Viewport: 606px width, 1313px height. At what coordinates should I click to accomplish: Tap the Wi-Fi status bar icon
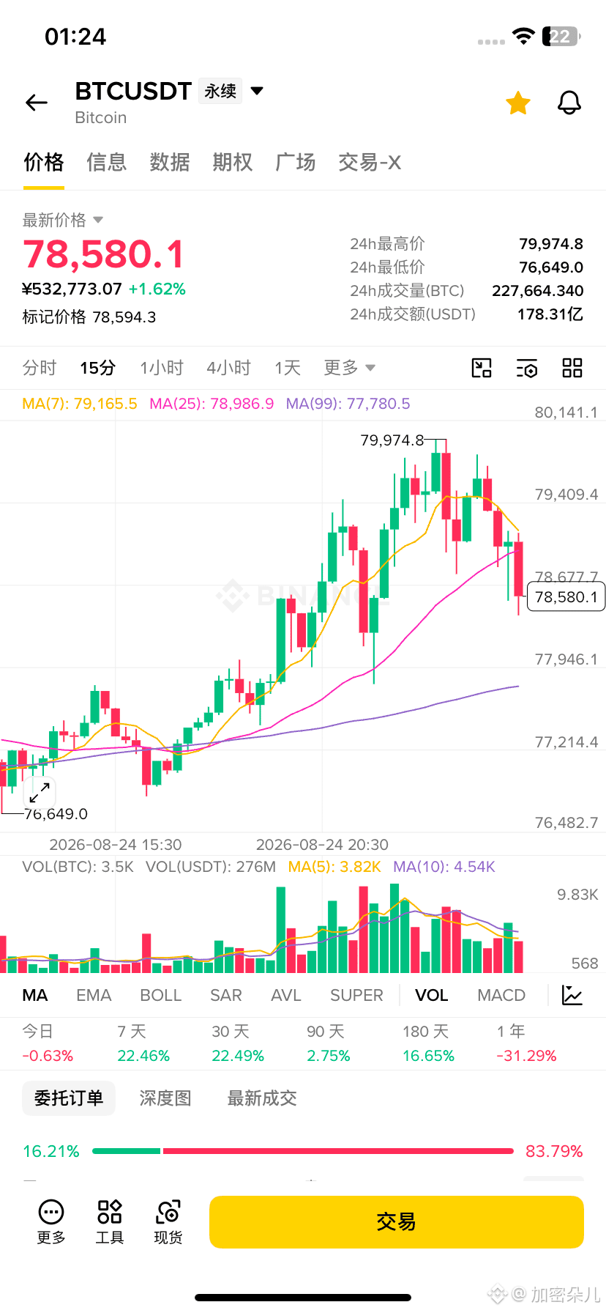tap(523, 36)
